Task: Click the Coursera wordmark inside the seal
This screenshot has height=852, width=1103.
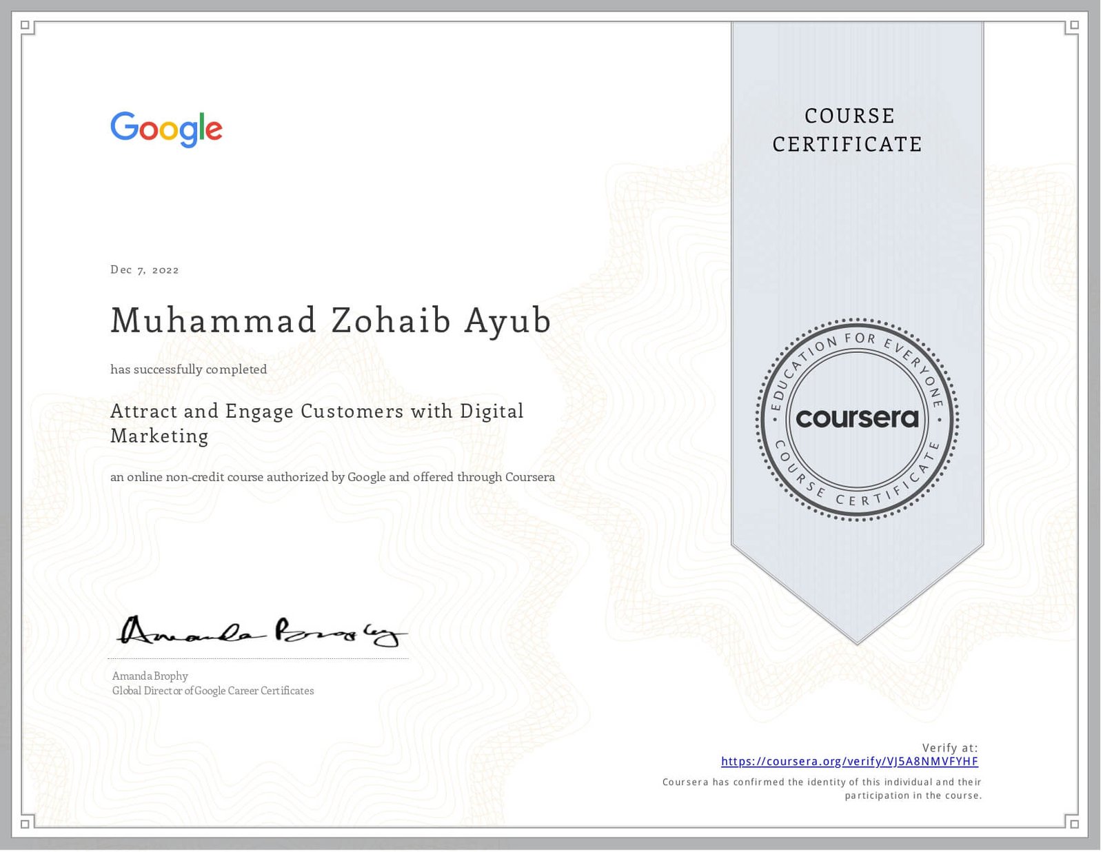Action: [x=857, y=418]
